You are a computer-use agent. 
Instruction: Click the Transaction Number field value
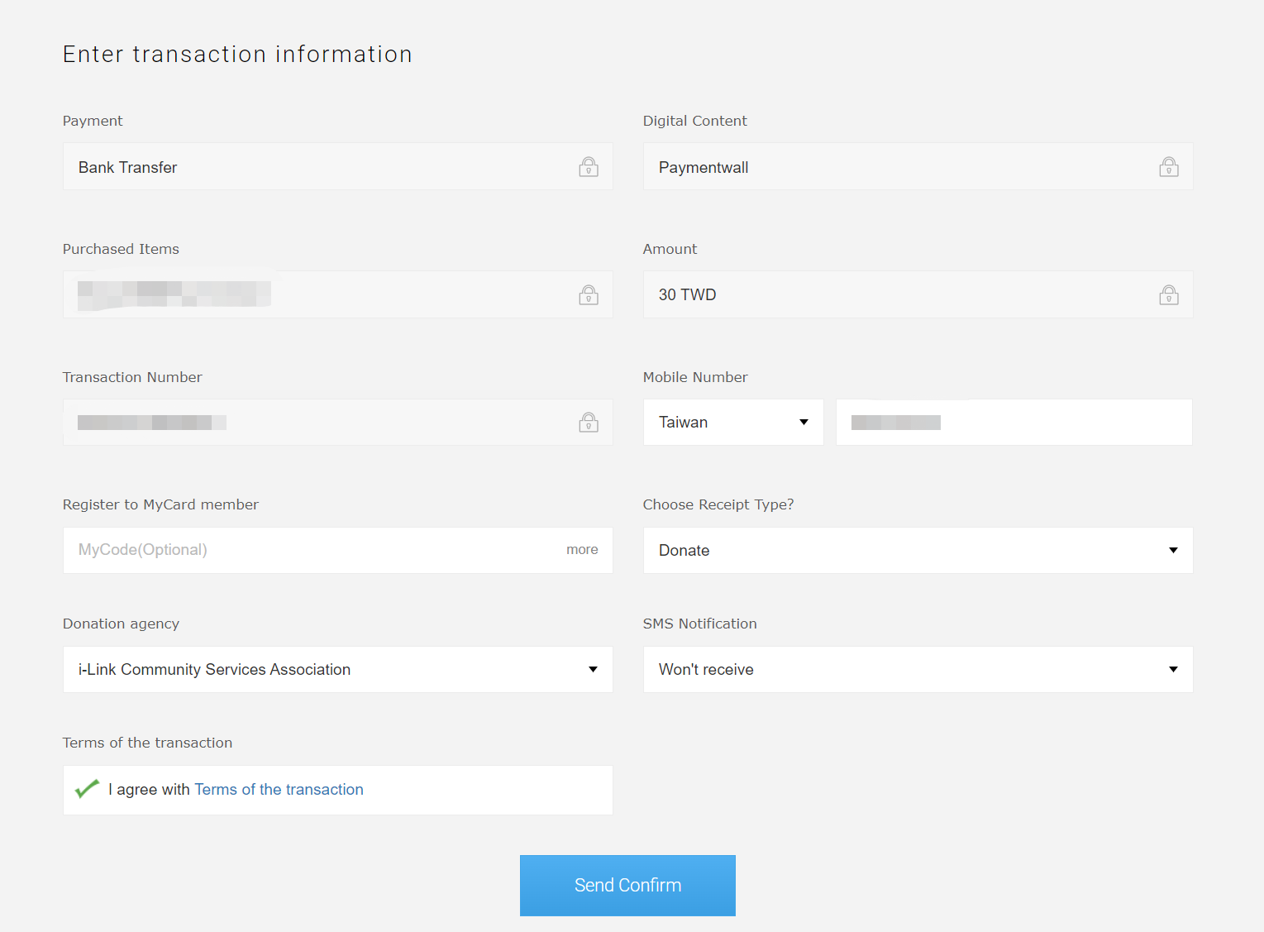click(152, 423)
